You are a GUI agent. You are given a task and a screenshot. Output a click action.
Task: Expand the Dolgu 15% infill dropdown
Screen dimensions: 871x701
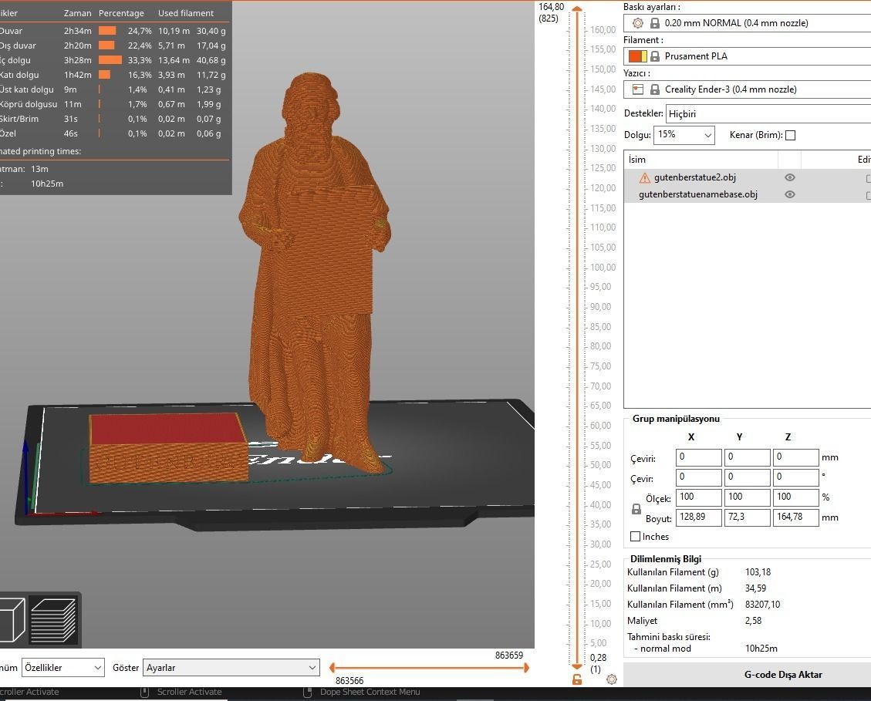[x=684, y=135]
